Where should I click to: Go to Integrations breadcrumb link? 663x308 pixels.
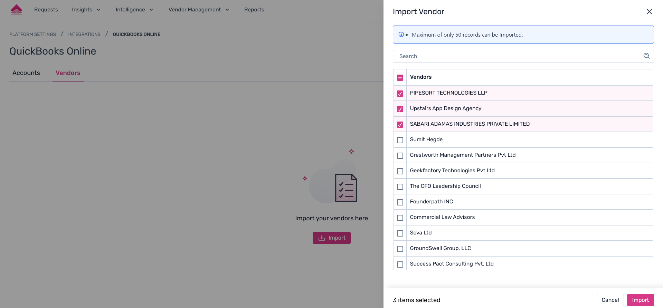tap(84, 35)
